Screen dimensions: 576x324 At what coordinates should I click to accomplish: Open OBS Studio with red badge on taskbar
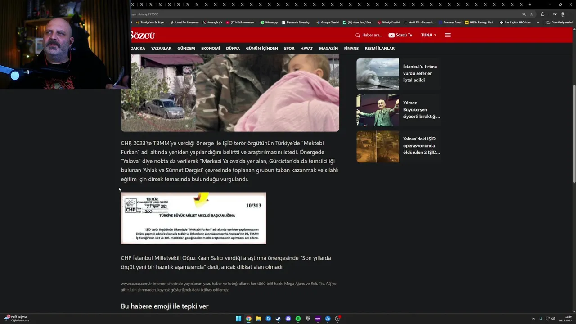click(x=337, y=319)
